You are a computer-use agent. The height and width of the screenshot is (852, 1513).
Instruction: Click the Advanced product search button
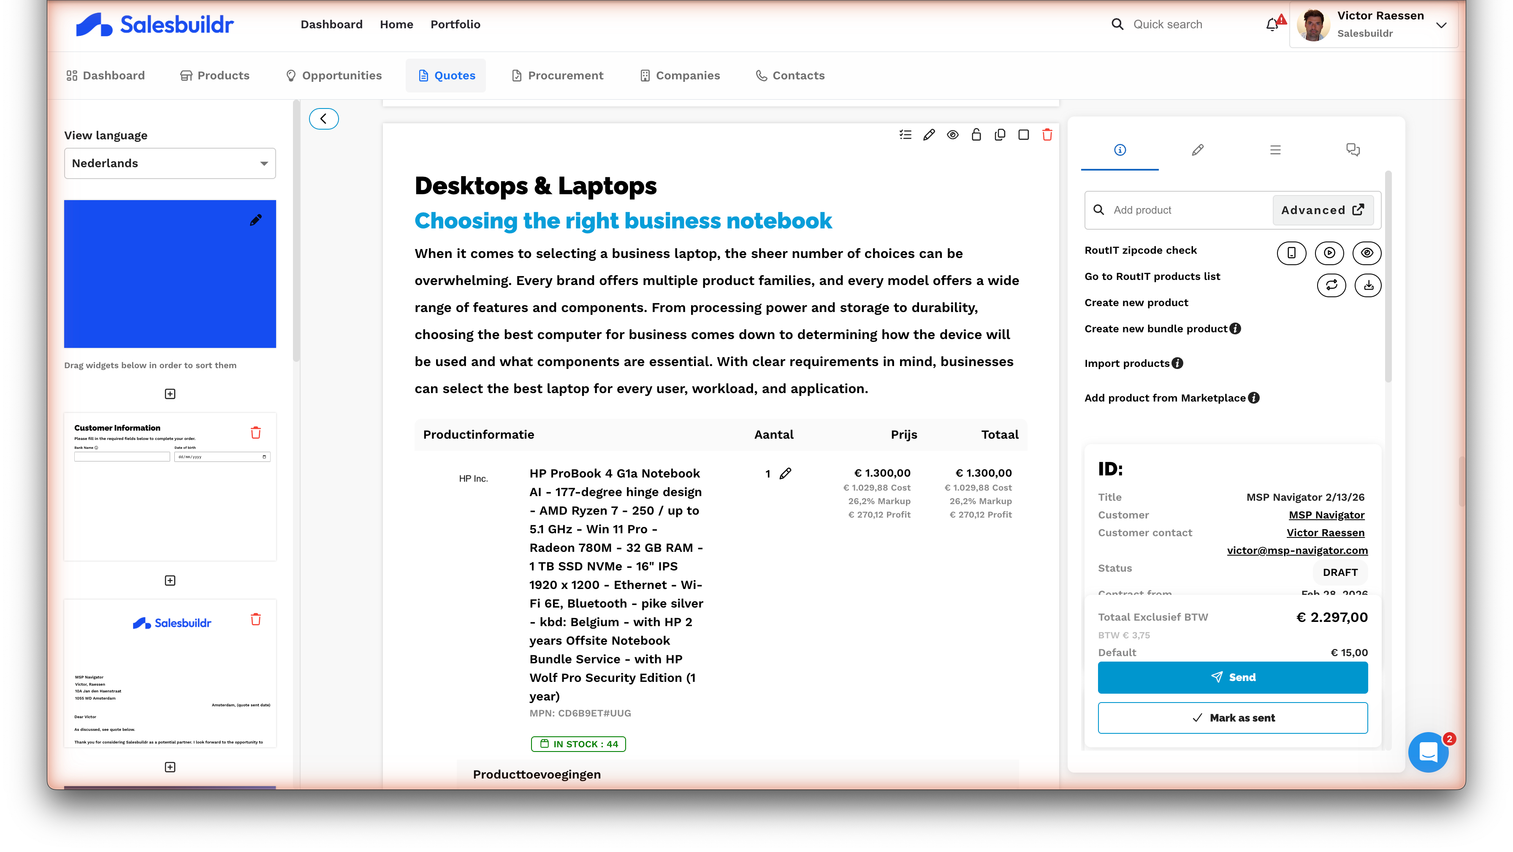pyautogui.click(x=1323, y=210)
